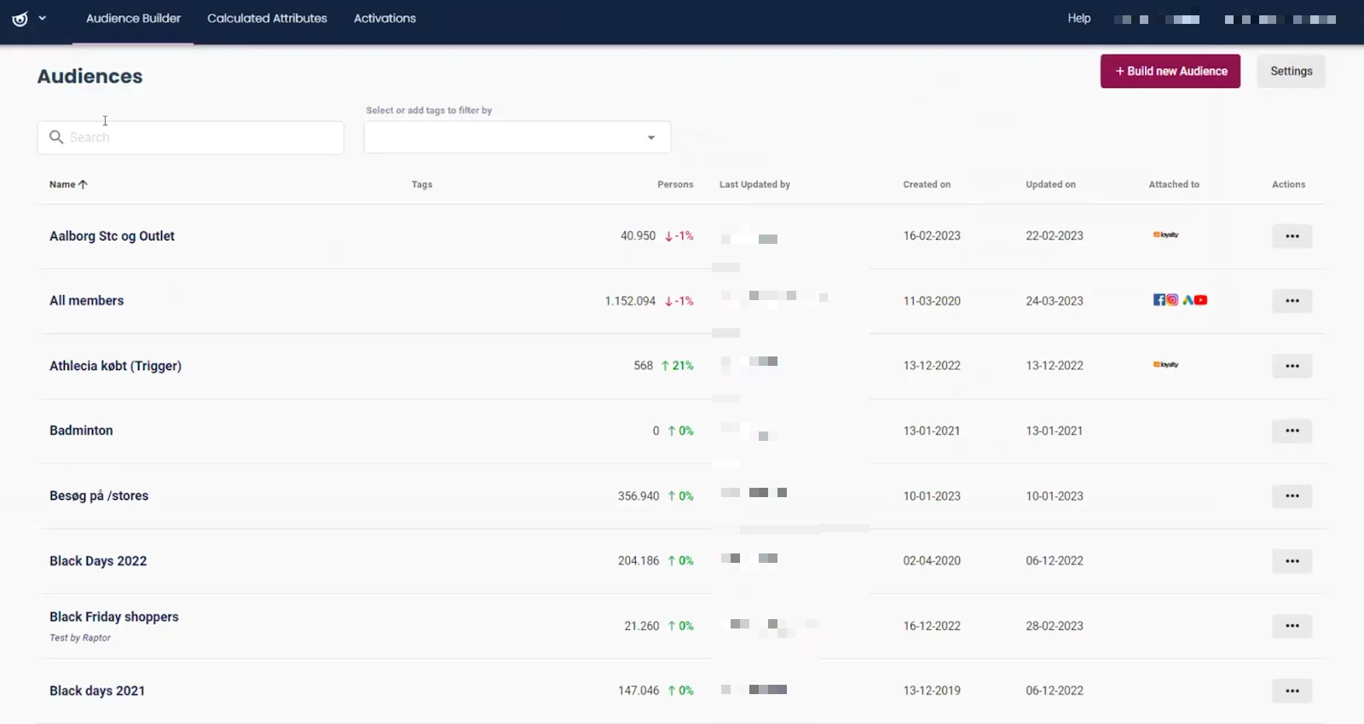Click the Created on column header
The image size is (1364, 724).
(927, 184)
